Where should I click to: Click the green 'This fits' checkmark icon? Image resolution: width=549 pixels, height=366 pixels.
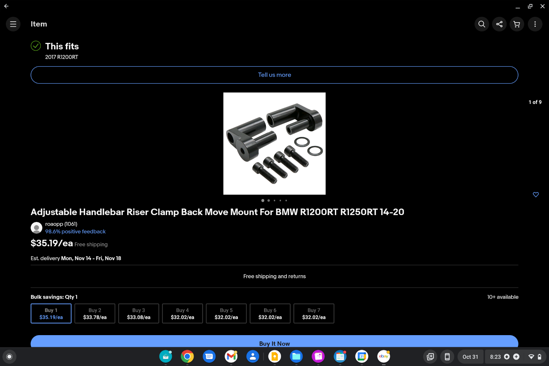36,46
